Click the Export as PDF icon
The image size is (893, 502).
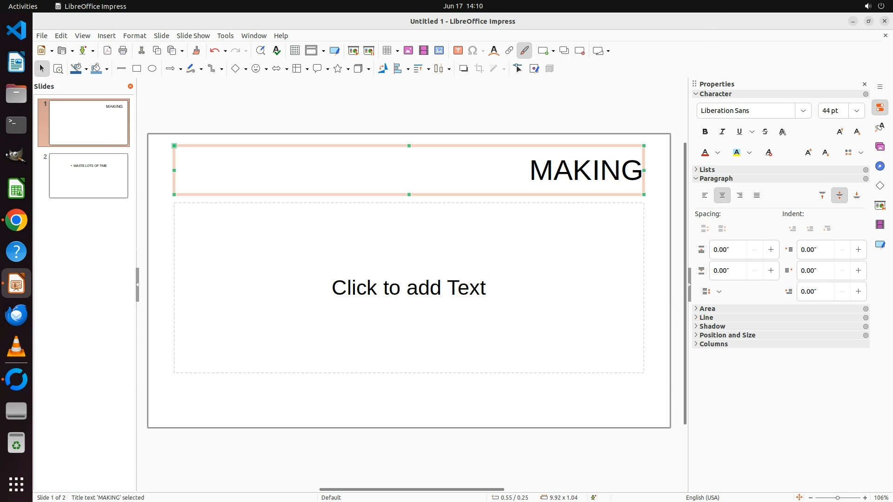point(107,51)
